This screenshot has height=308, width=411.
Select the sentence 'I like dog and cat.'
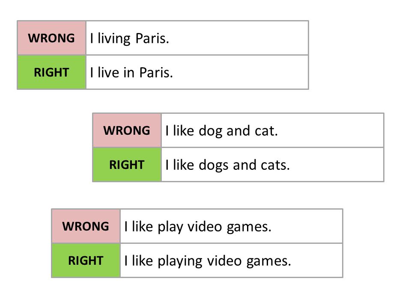point(221,131)
